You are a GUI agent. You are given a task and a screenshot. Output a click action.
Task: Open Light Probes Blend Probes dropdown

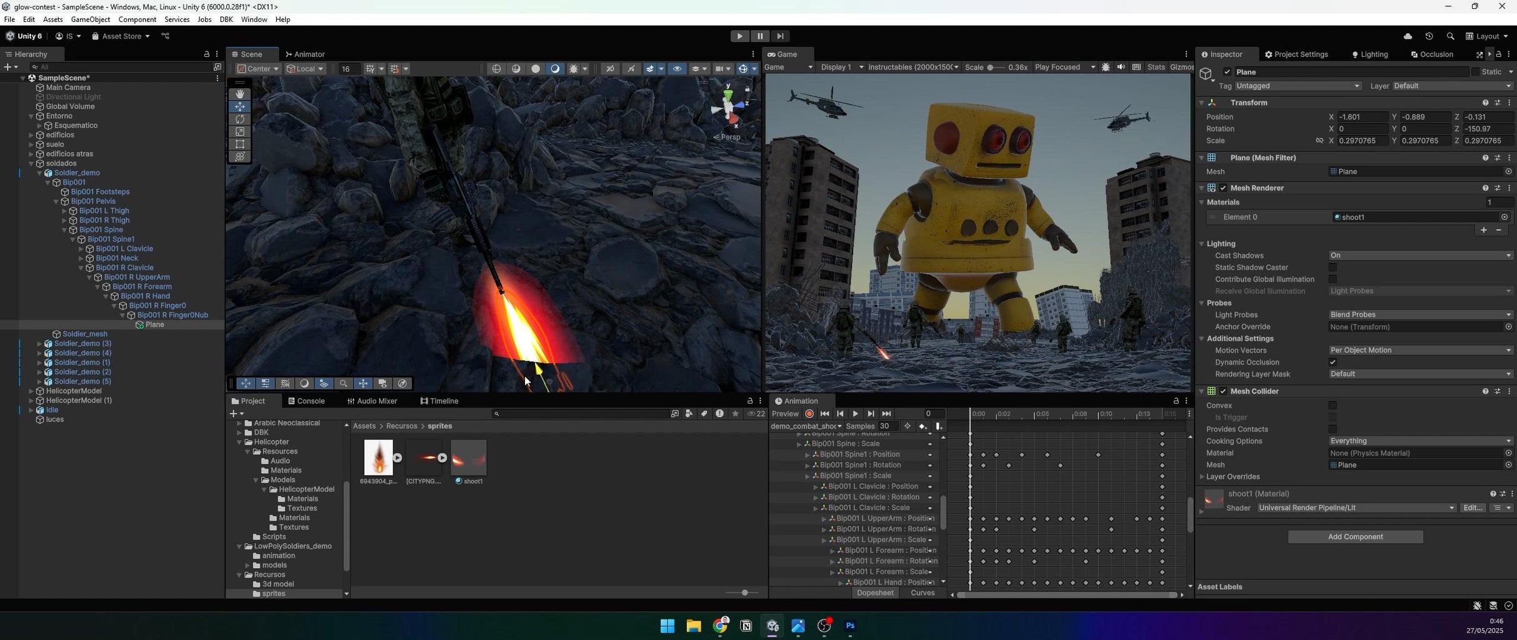(x=1421, y=315)
